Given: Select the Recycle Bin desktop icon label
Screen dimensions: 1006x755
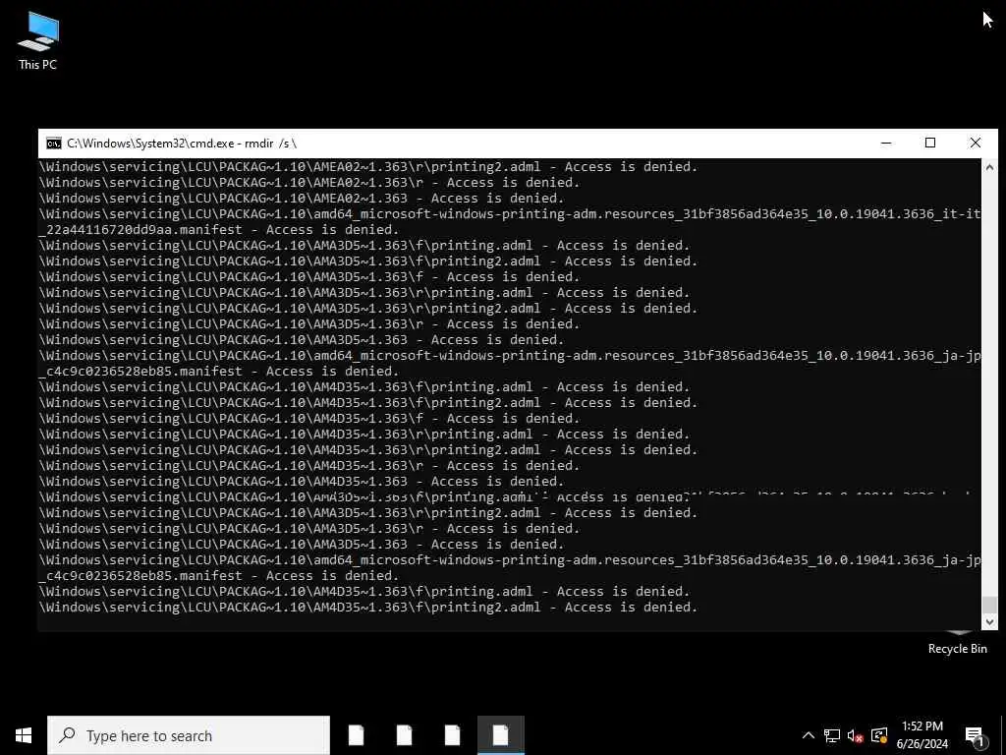Looking at the screenshot, I should 957,649.
